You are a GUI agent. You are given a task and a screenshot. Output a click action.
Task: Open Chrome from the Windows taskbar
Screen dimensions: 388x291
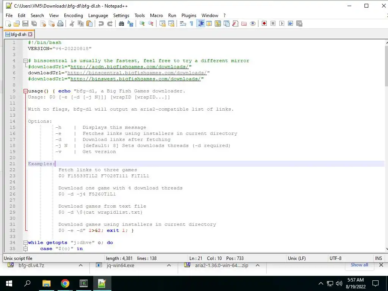click(65, 283)
